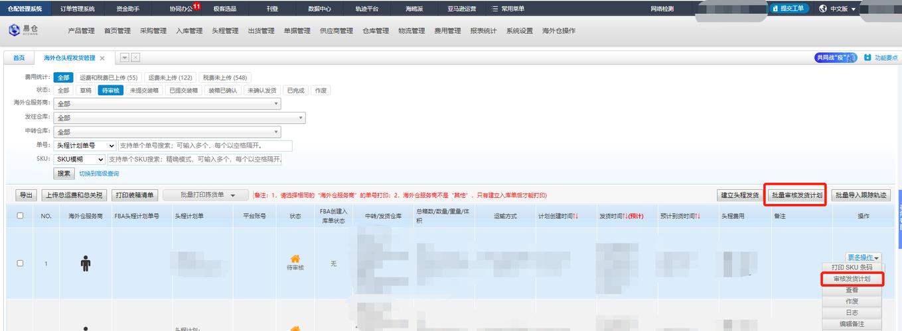This screenshot has height=331, width=902.
Task: Click 打印装箱清单 button
Action: 134,195
